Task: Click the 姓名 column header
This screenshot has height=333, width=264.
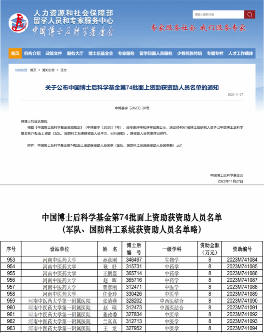Action: coord(110,249)
